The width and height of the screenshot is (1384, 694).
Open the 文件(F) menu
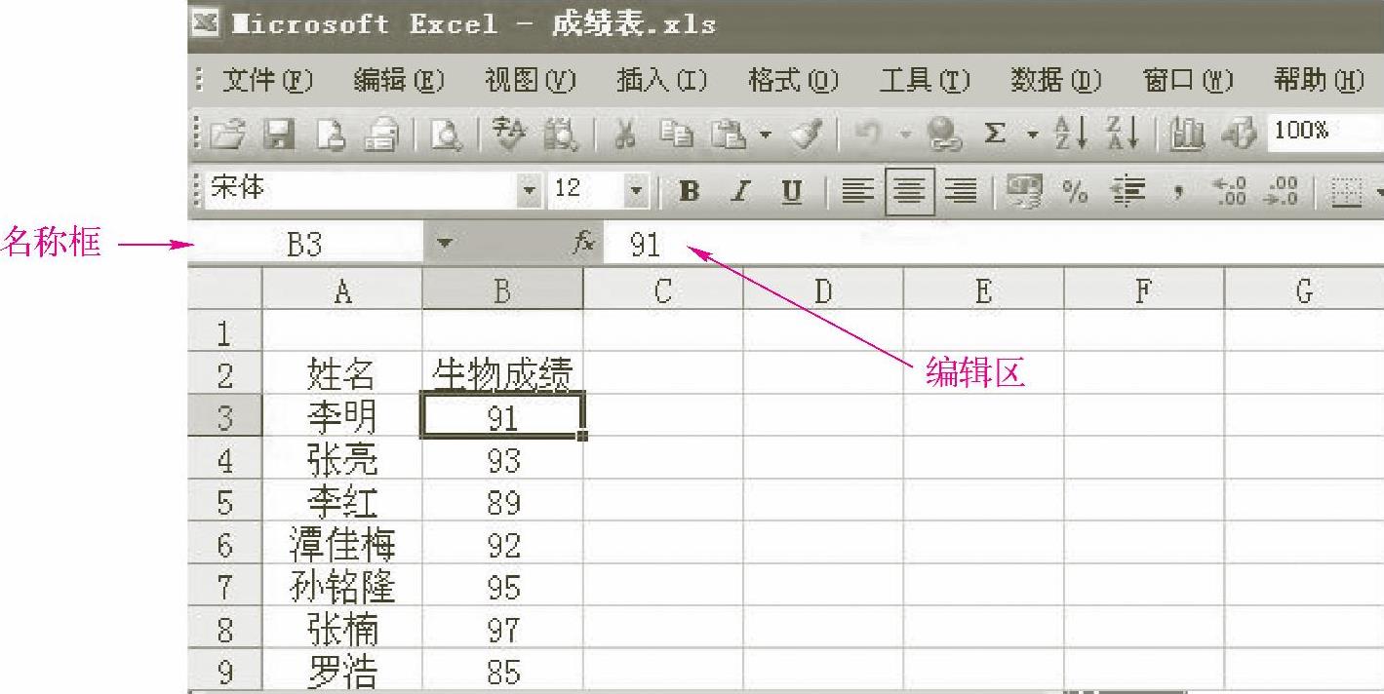point(267,80)
